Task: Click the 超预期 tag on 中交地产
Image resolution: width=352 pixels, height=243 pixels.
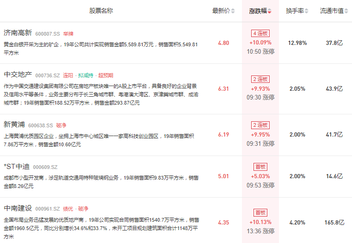Action: tap(105, 75)
